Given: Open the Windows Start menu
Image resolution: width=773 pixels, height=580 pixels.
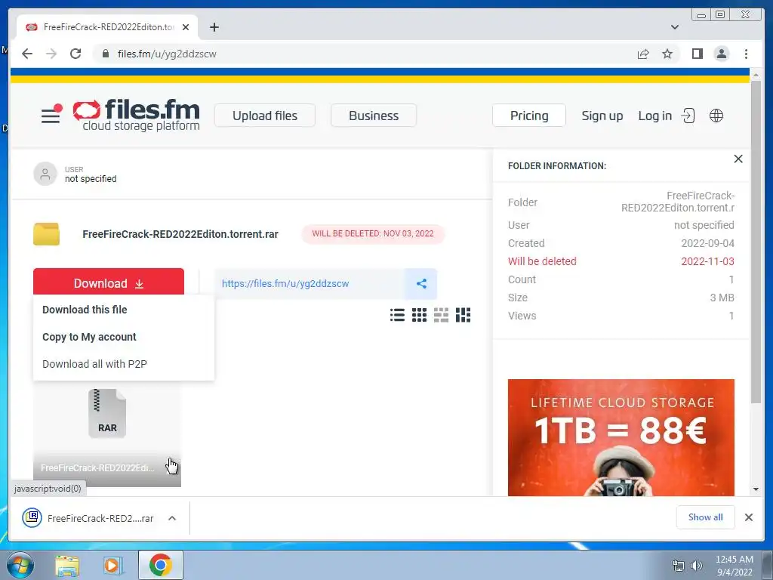Looking at the screenshot, I should (20, 565).
